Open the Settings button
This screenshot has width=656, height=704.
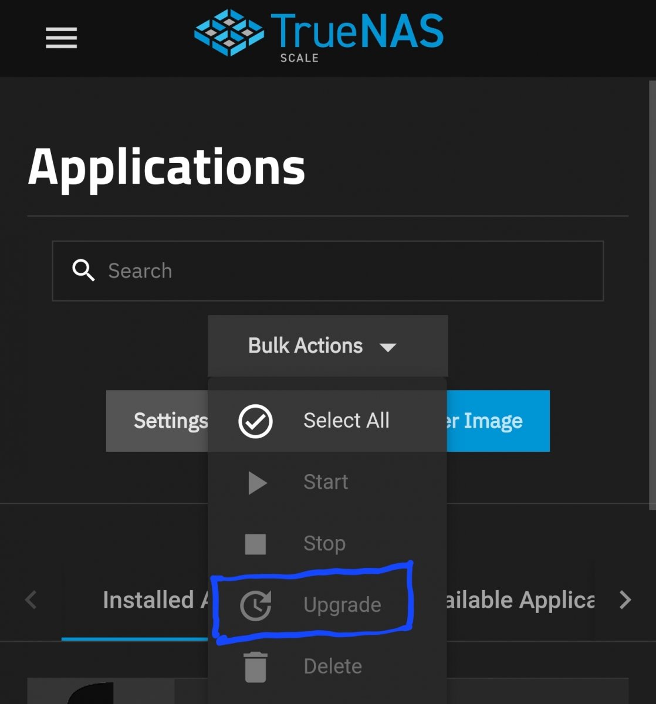[157, 421]
